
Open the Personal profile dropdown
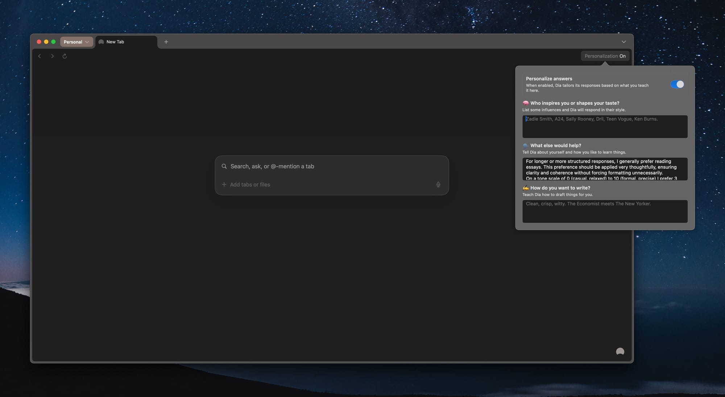(x=76, y=42)
